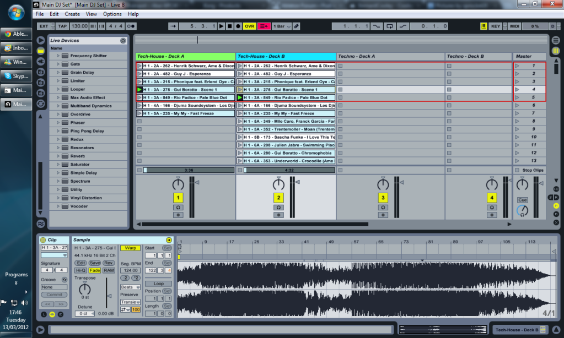564x338 pixels.
Task: Open the Create menu
Action: pos(72,14)
